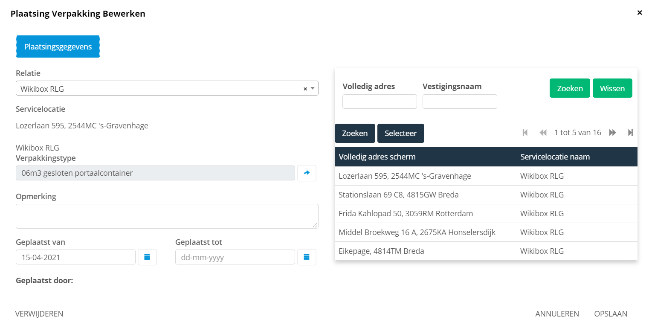Click the dark Zoeken button
The image size is (652, 331).
pos(355,133)
